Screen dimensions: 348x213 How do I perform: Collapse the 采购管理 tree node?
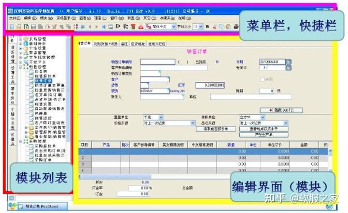(20, 141)
